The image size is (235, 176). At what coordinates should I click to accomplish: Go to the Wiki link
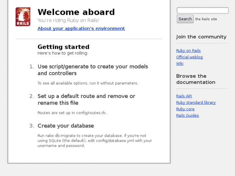[x=180, y=64]
